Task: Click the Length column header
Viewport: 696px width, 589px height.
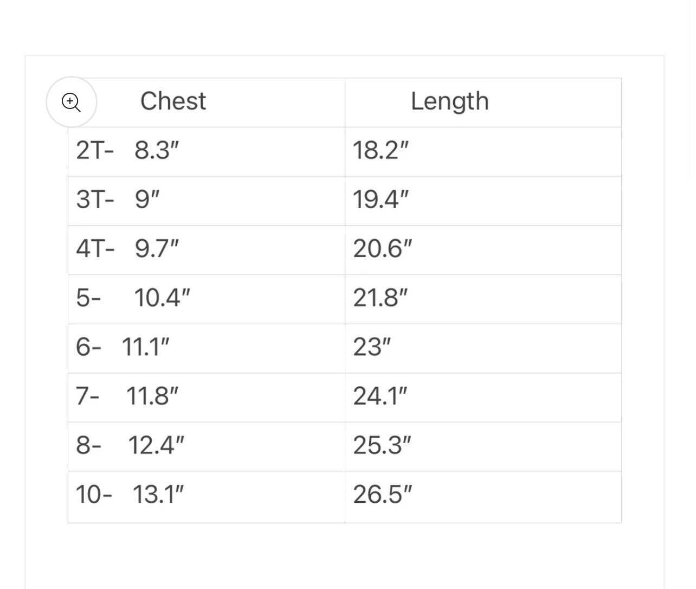Action: 449,101
